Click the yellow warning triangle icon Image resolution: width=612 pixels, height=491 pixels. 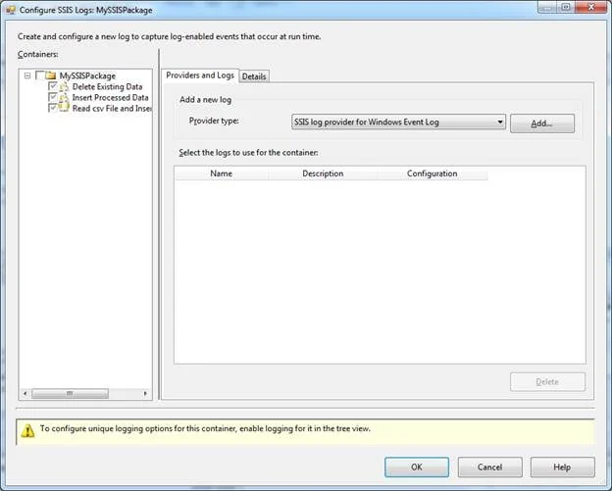coord(27,430)
